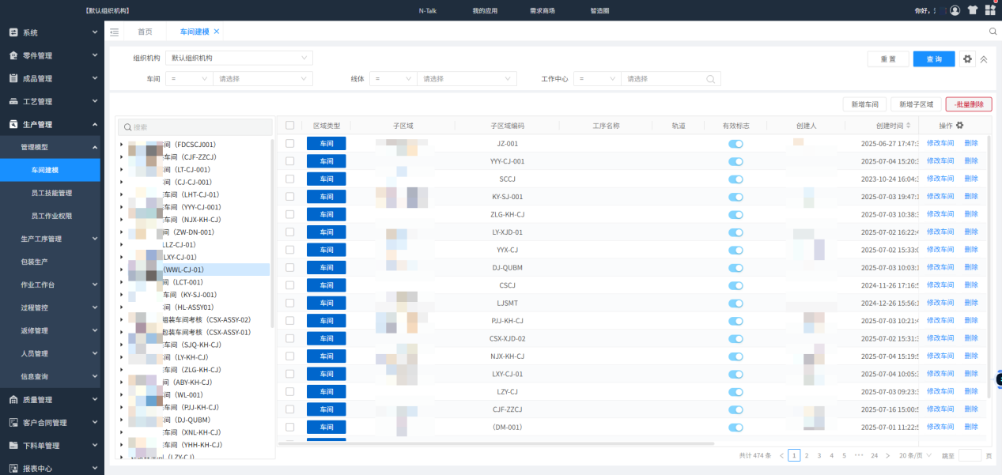Click the user avatar icon in top bar
This screenshot has width=1002, height=475.
tap(955, 10)
